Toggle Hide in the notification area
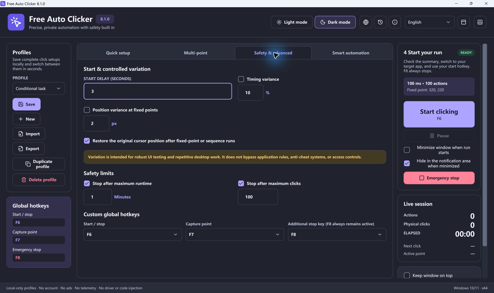Viewport: 494px width, 293px height. (407, 163)
